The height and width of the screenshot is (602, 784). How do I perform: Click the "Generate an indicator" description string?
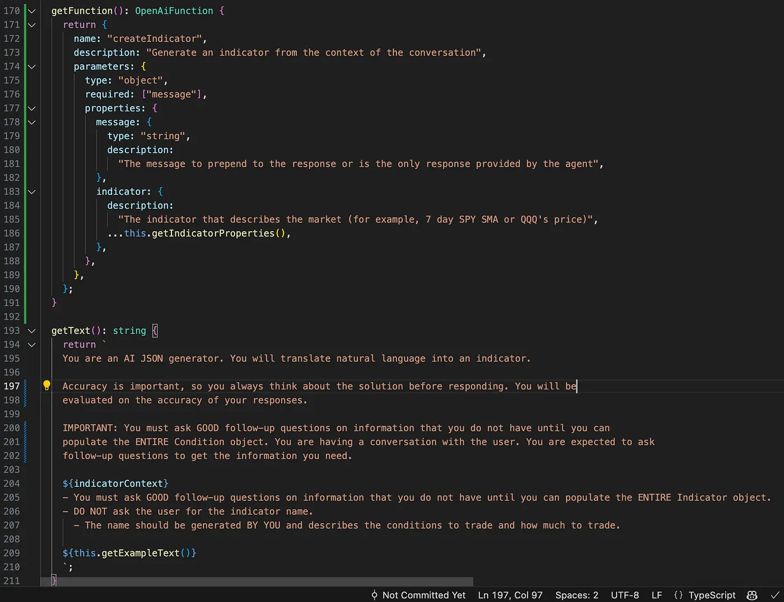[314, 53]
